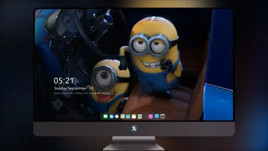The width and height of the screenshot is (268, 151).
Task: Open the colorful photo app beside Notes
Action: tap(140, 116)
